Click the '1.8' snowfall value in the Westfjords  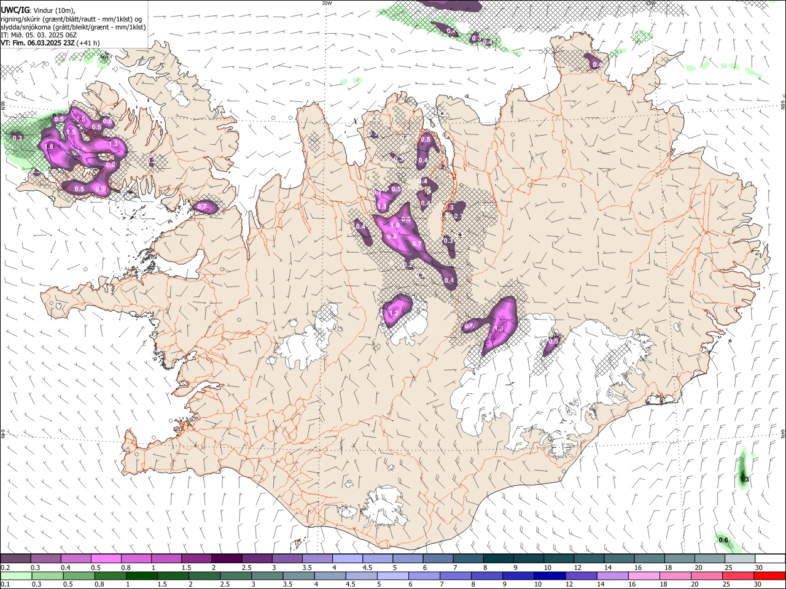(50, 147)
